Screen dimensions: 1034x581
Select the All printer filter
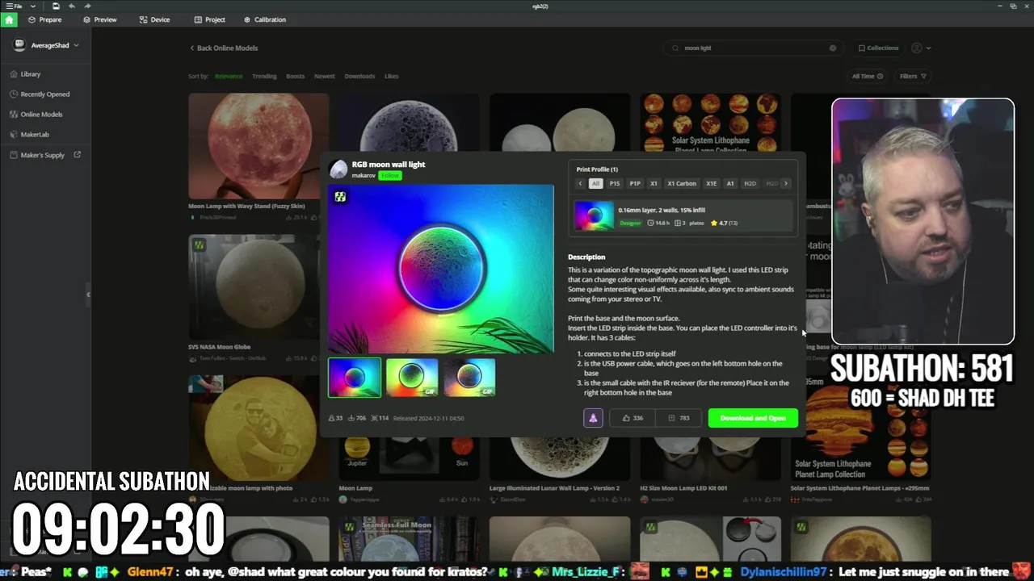[x=595, y=183]
